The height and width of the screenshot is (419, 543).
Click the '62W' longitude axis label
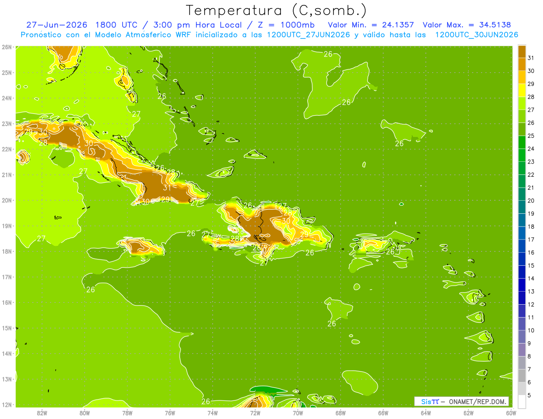click(x=468, y=413)
